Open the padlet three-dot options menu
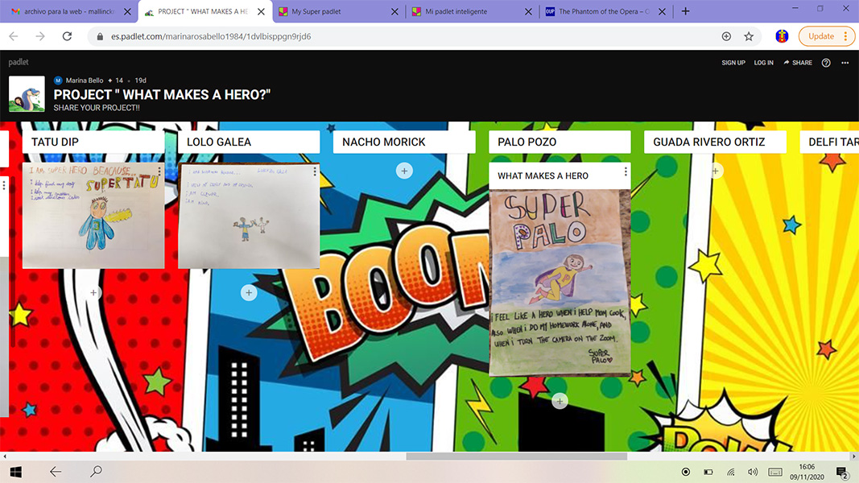The width and height of the screenshot is (859, 483). (x=845, y=63)
